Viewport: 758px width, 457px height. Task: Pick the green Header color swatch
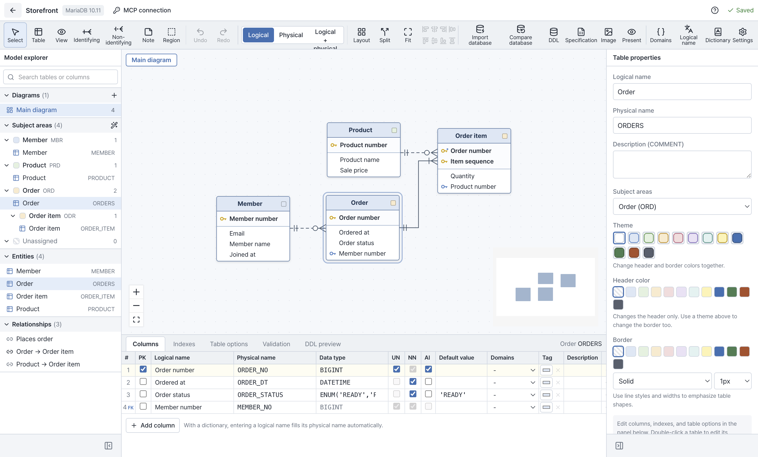pyautogui.click(x=732, y=292)
